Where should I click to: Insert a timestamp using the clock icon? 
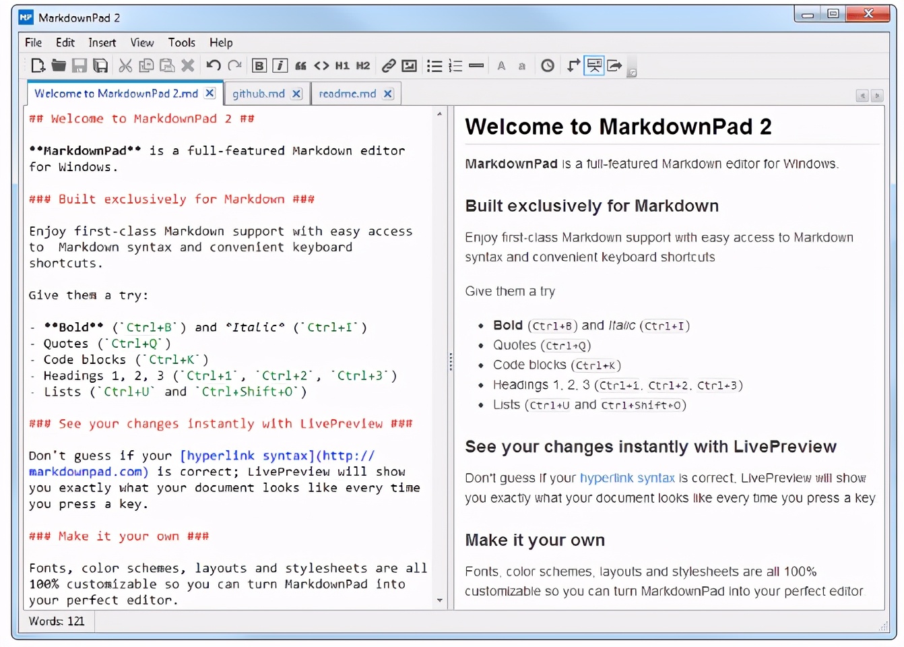(x=548, y=65)
